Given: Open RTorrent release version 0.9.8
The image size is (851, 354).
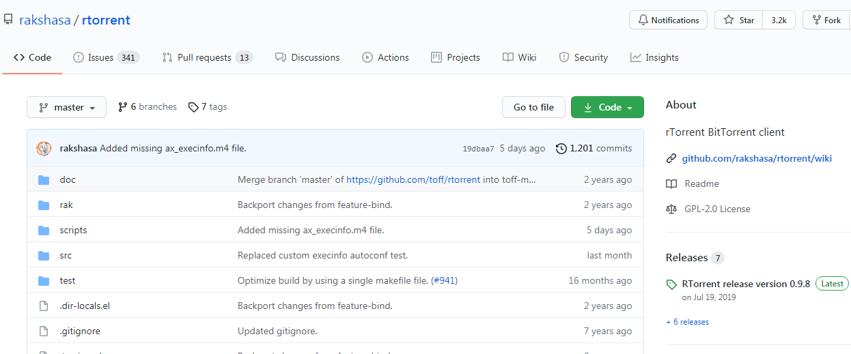Looking at the screenshot, I should pyautogui.click(x=746, y=284).
